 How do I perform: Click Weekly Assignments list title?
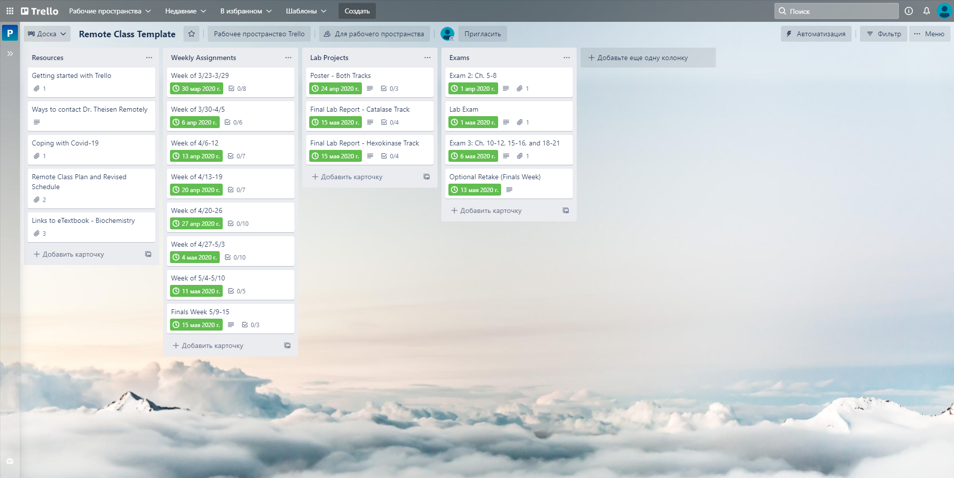[203, 58]
